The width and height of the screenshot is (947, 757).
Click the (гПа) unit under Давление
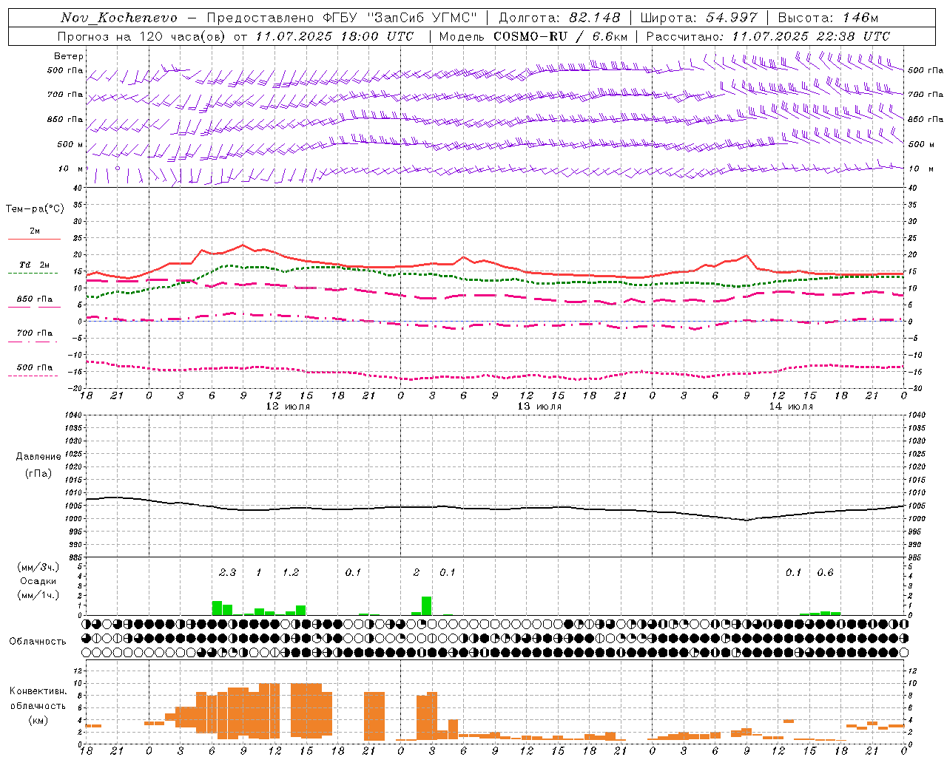38,474
